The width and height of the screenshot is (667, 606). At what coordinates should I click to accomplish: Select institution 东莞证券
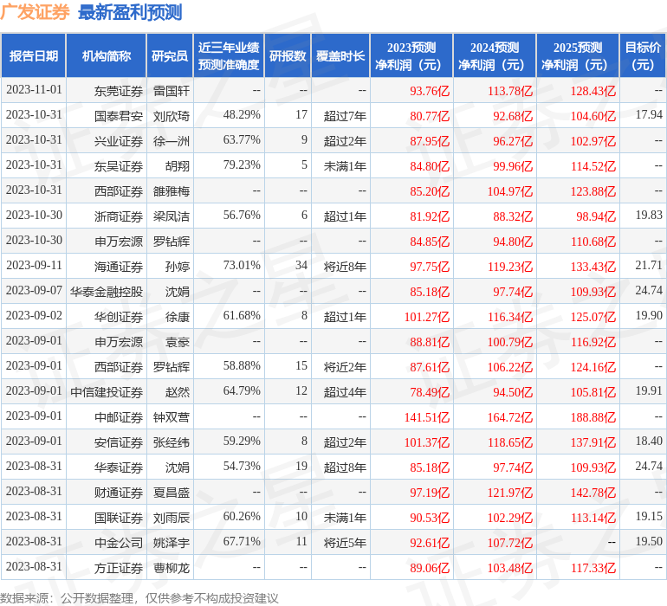click(119, 91)
